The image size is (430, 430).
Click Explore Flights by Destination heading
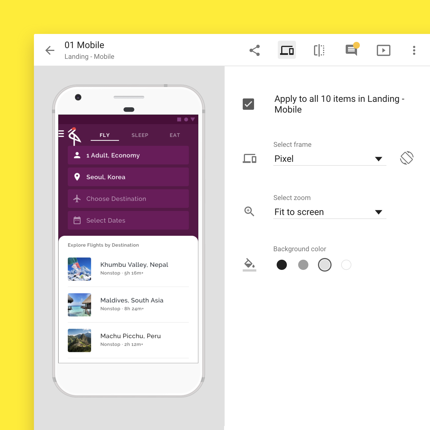tap(103, 245)
